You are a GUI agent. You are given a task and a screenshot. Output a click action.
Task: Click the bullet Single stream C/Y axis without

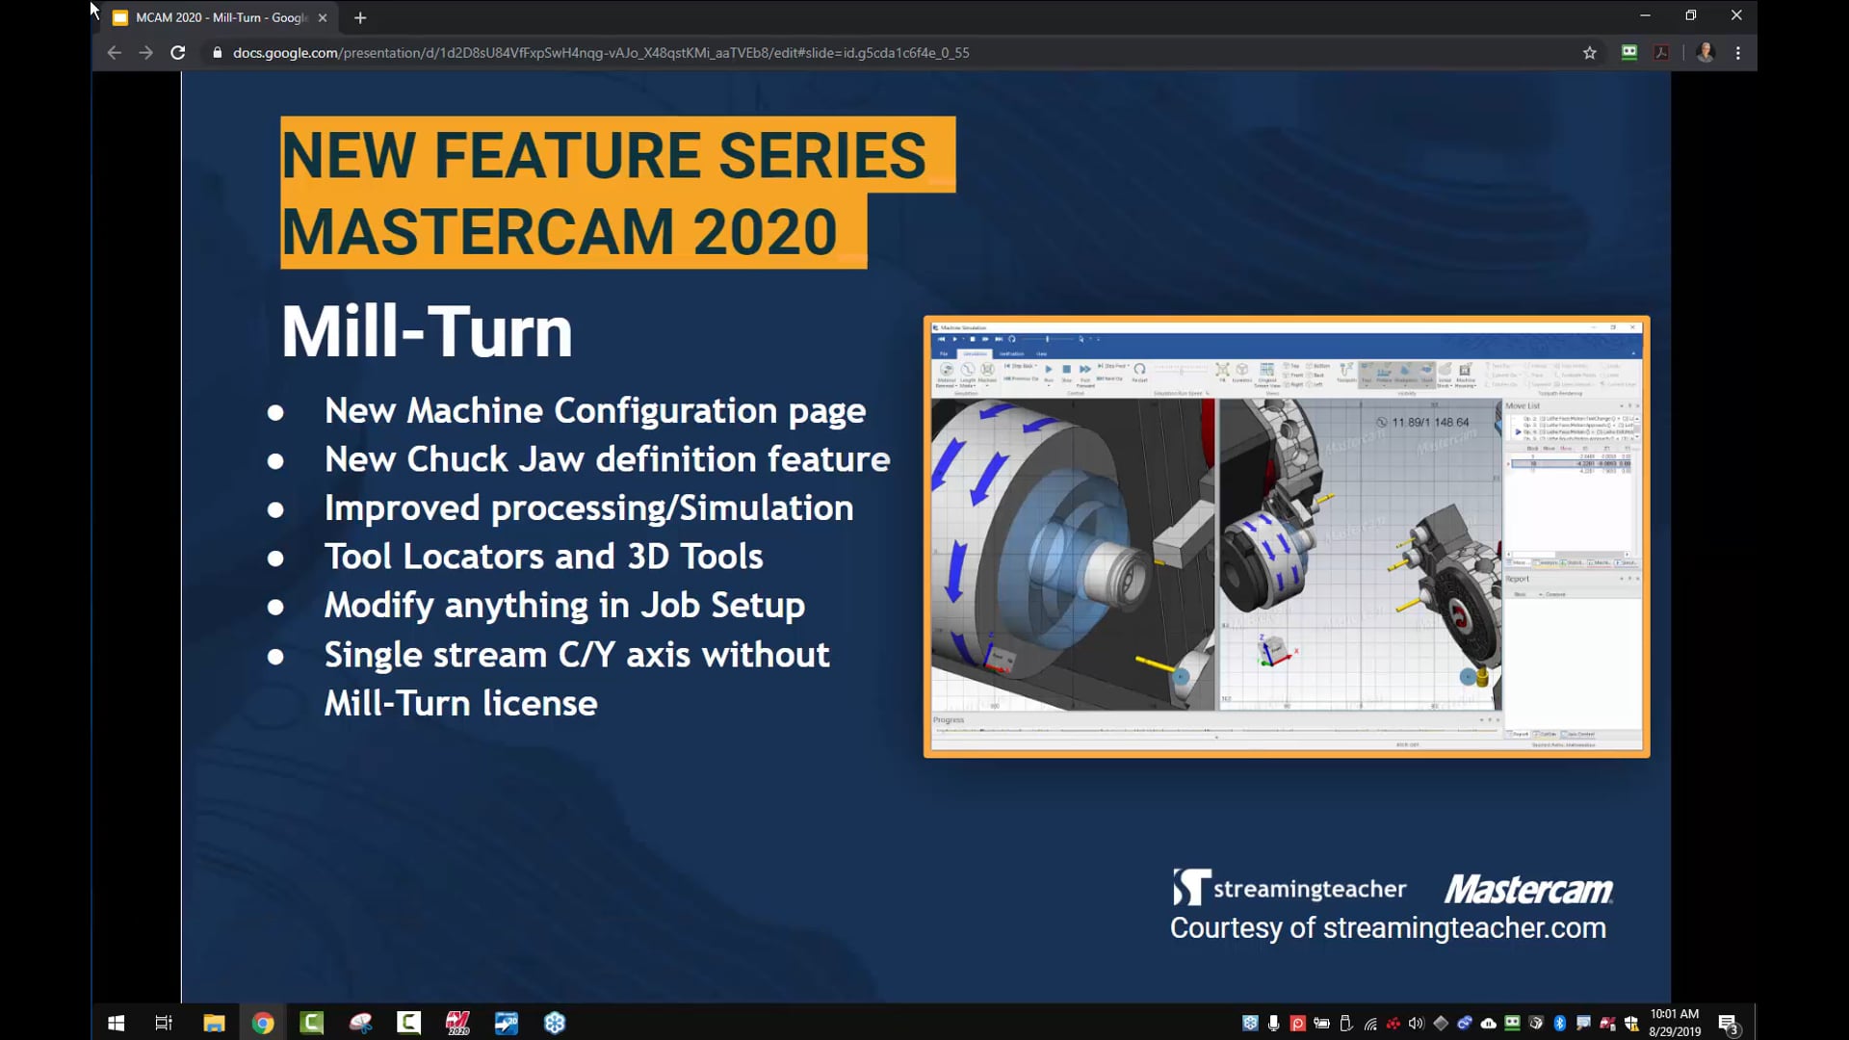click(577, 655)
